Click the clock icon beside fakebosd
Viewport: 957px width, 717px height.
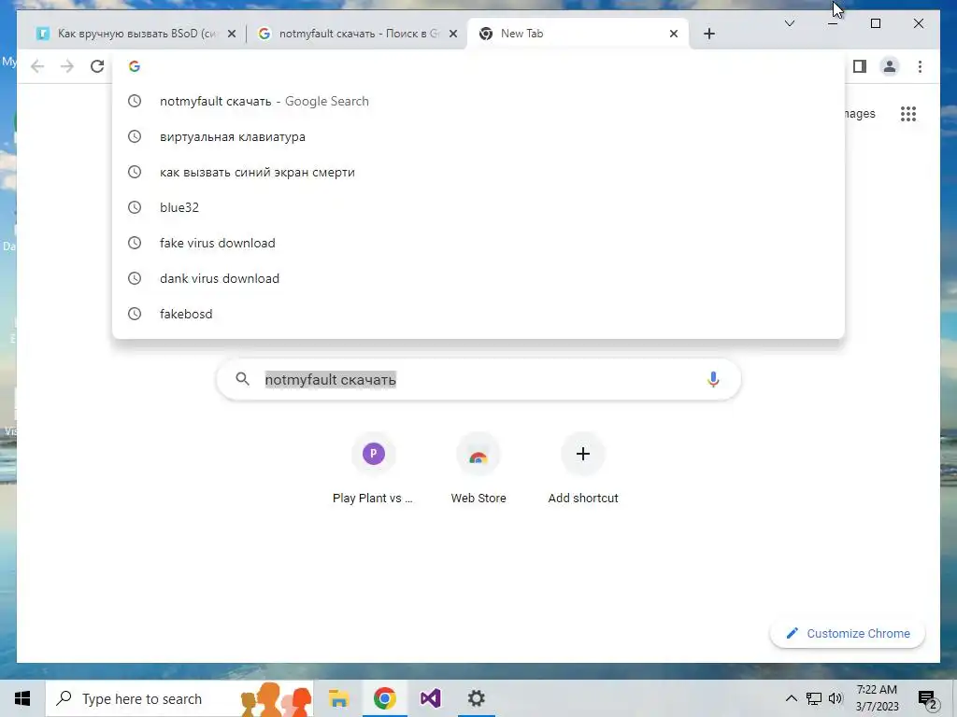coord(135,314)
